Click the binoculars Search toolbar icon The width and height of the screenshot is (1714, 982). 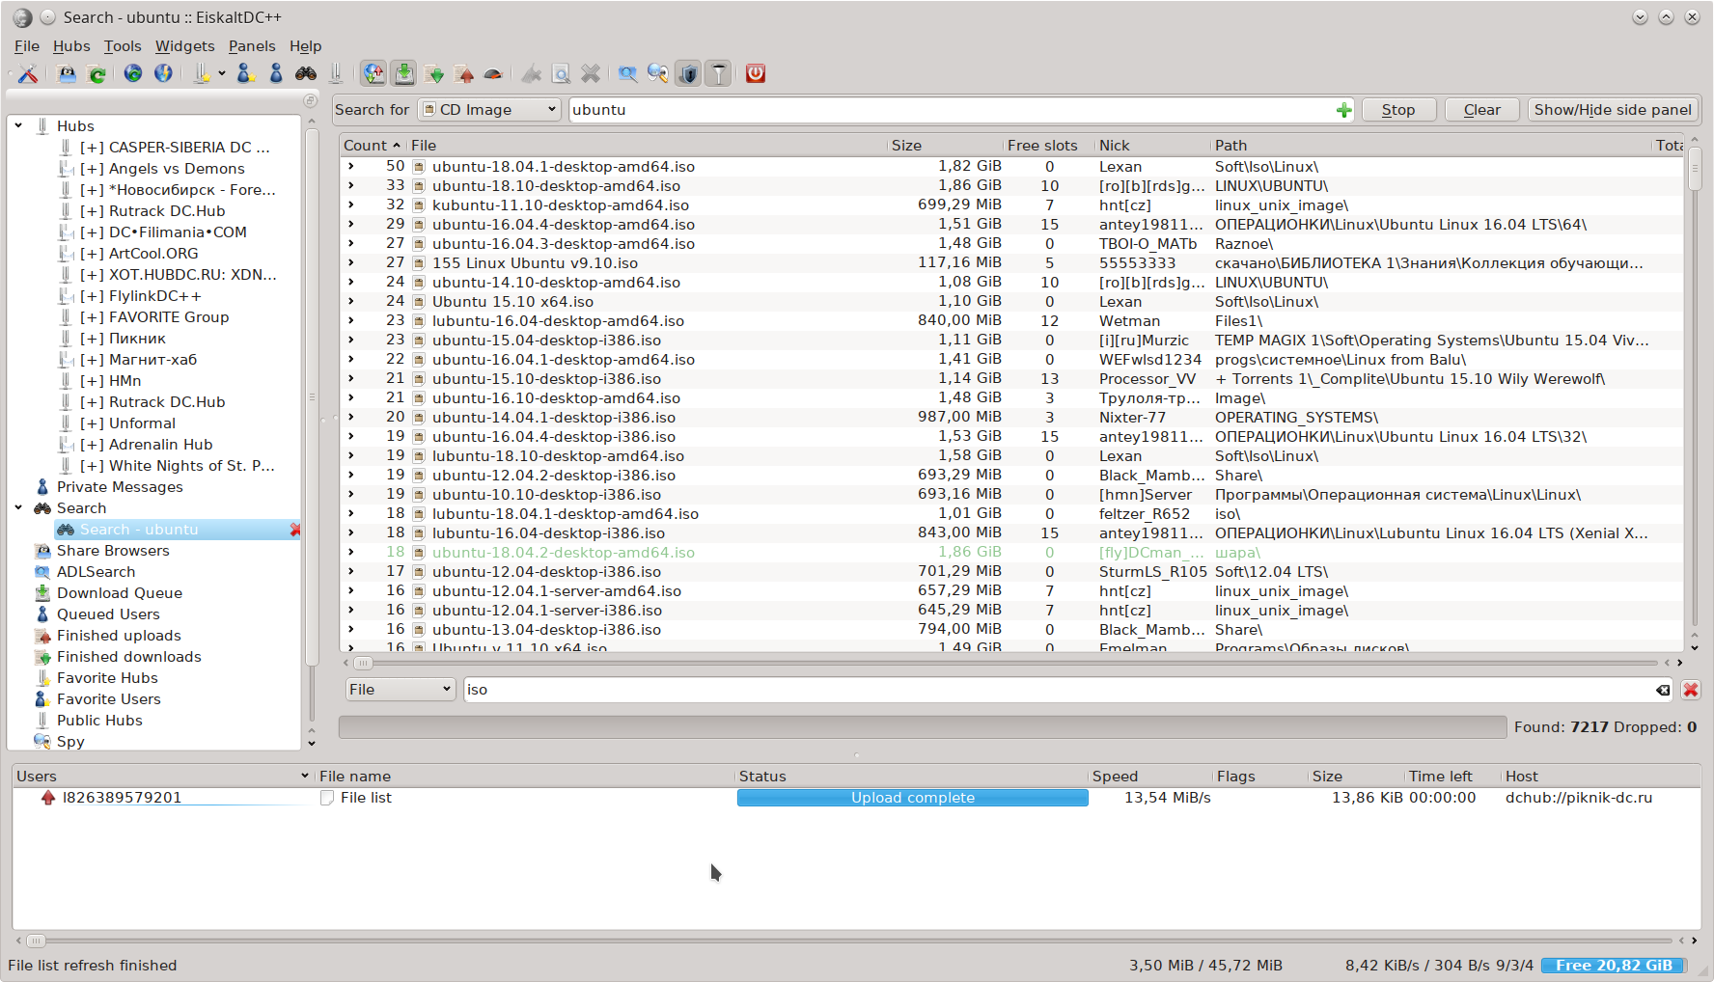pyautogui.click(x=306, y=73)
